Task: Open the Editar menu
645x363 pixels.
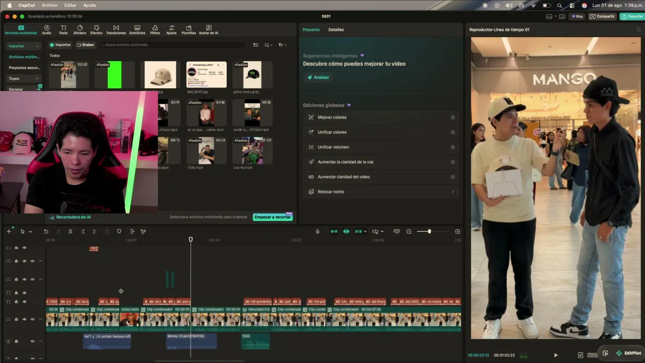Action: click(x=70, y=5)
